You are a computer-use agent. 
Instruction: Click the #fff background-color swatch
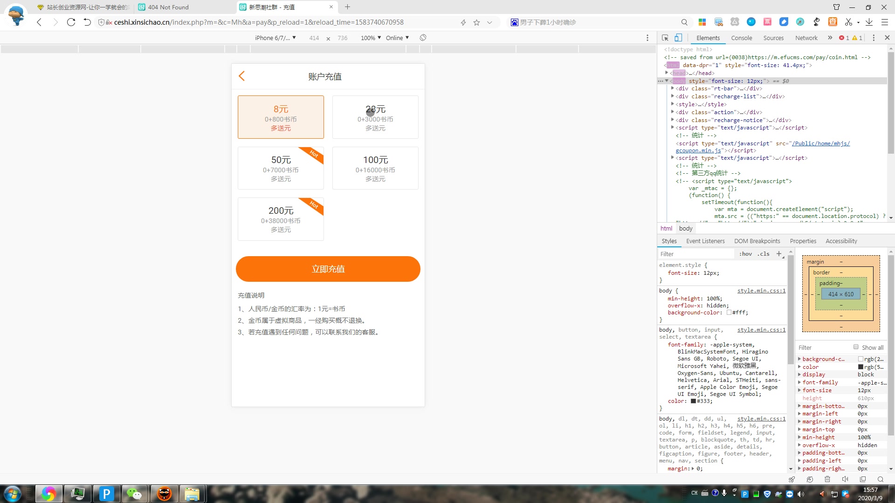coord(729,313)
